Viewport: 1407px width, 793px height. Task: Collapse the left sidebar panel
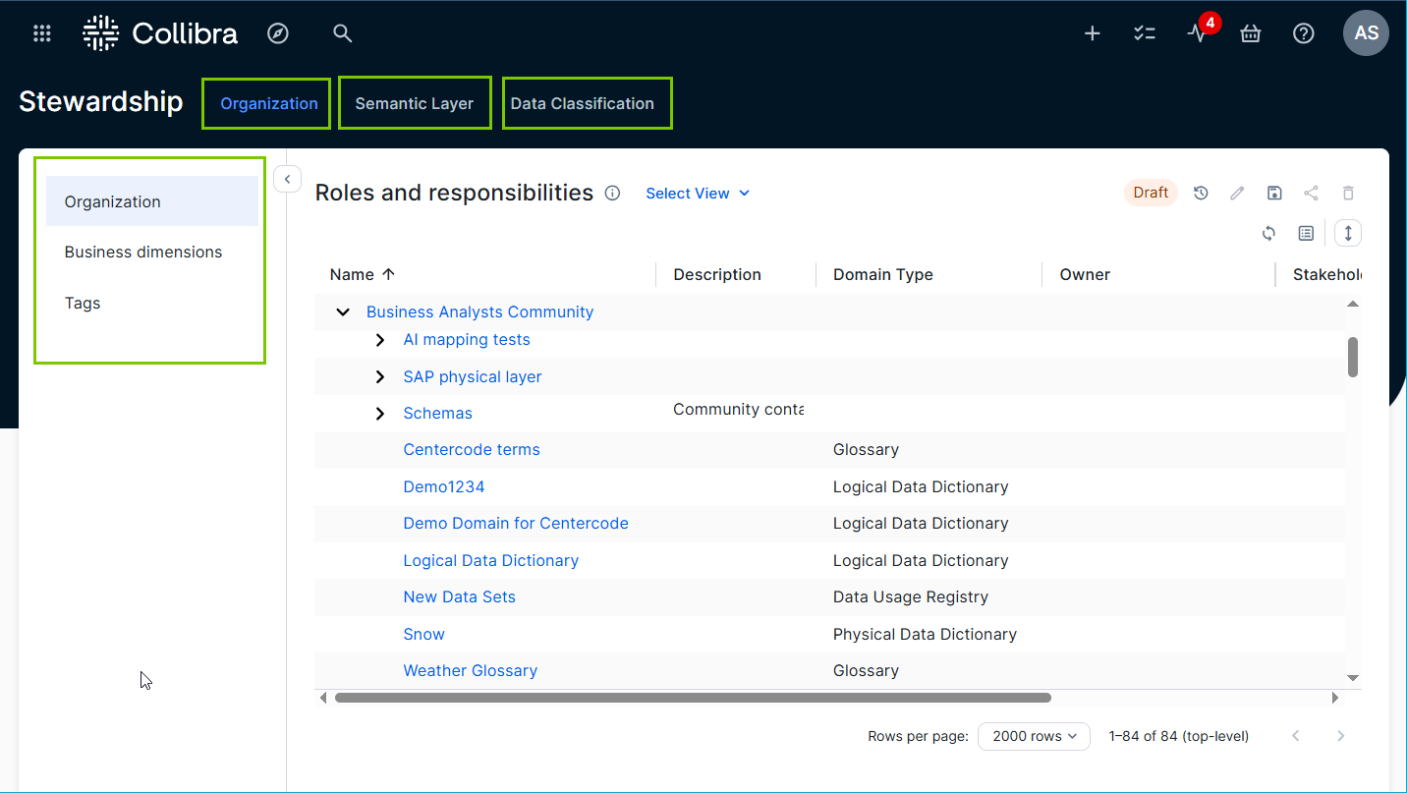tap(287, 179)
